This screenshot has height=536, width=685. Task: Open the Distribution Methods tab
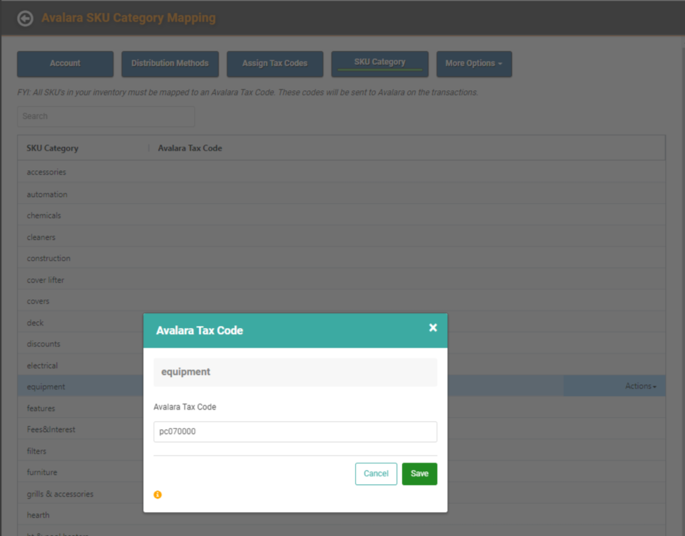click(170, 64)
